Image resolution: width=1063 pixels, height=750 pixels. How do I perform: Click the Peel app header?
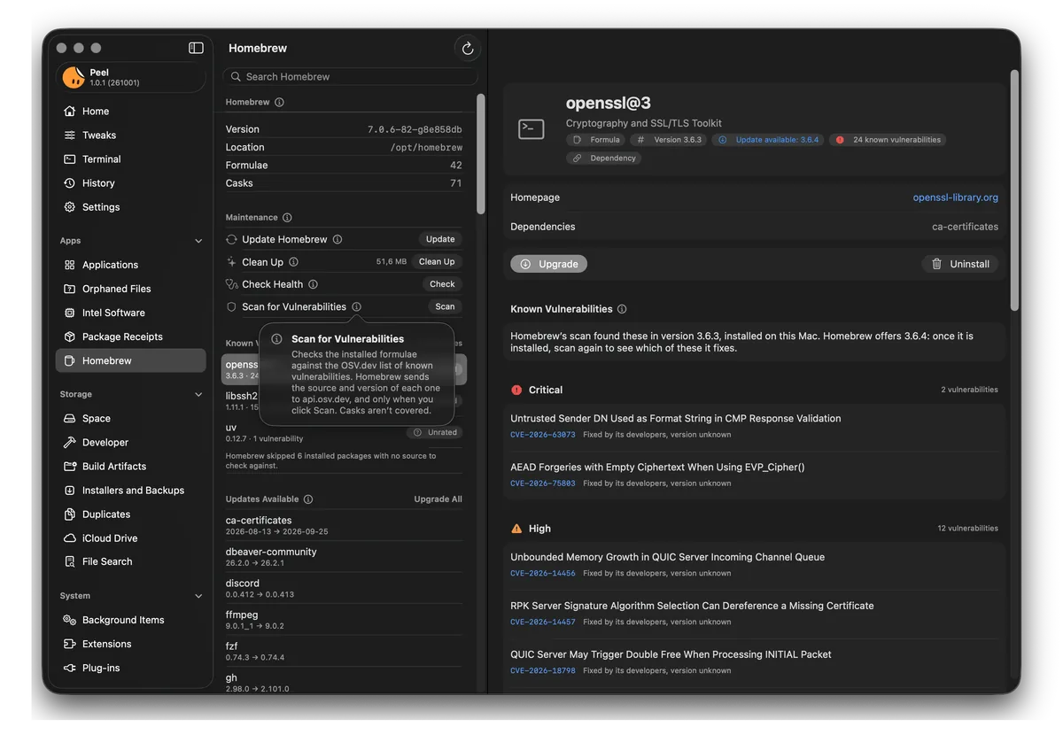point(131,77)
